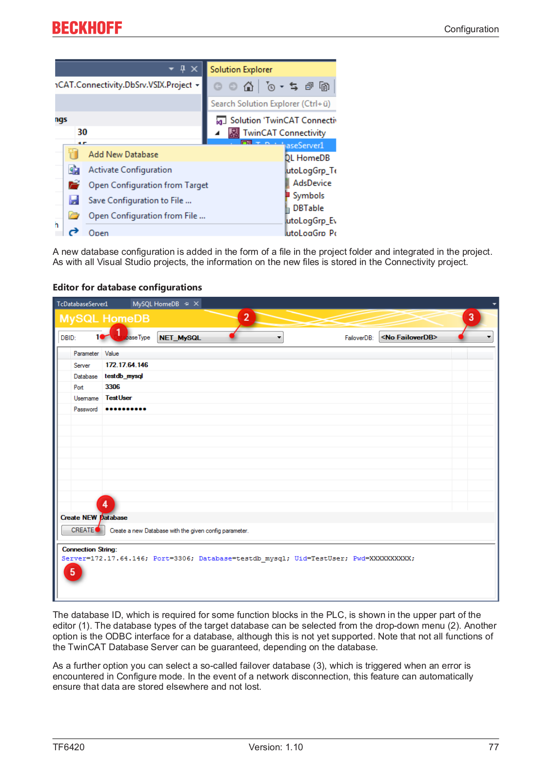Select the AdsDevice tree item
Screen dimensions: 552x781
tap(312, 183)
